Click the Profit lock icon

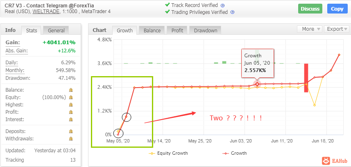click(x=71, y=112)
